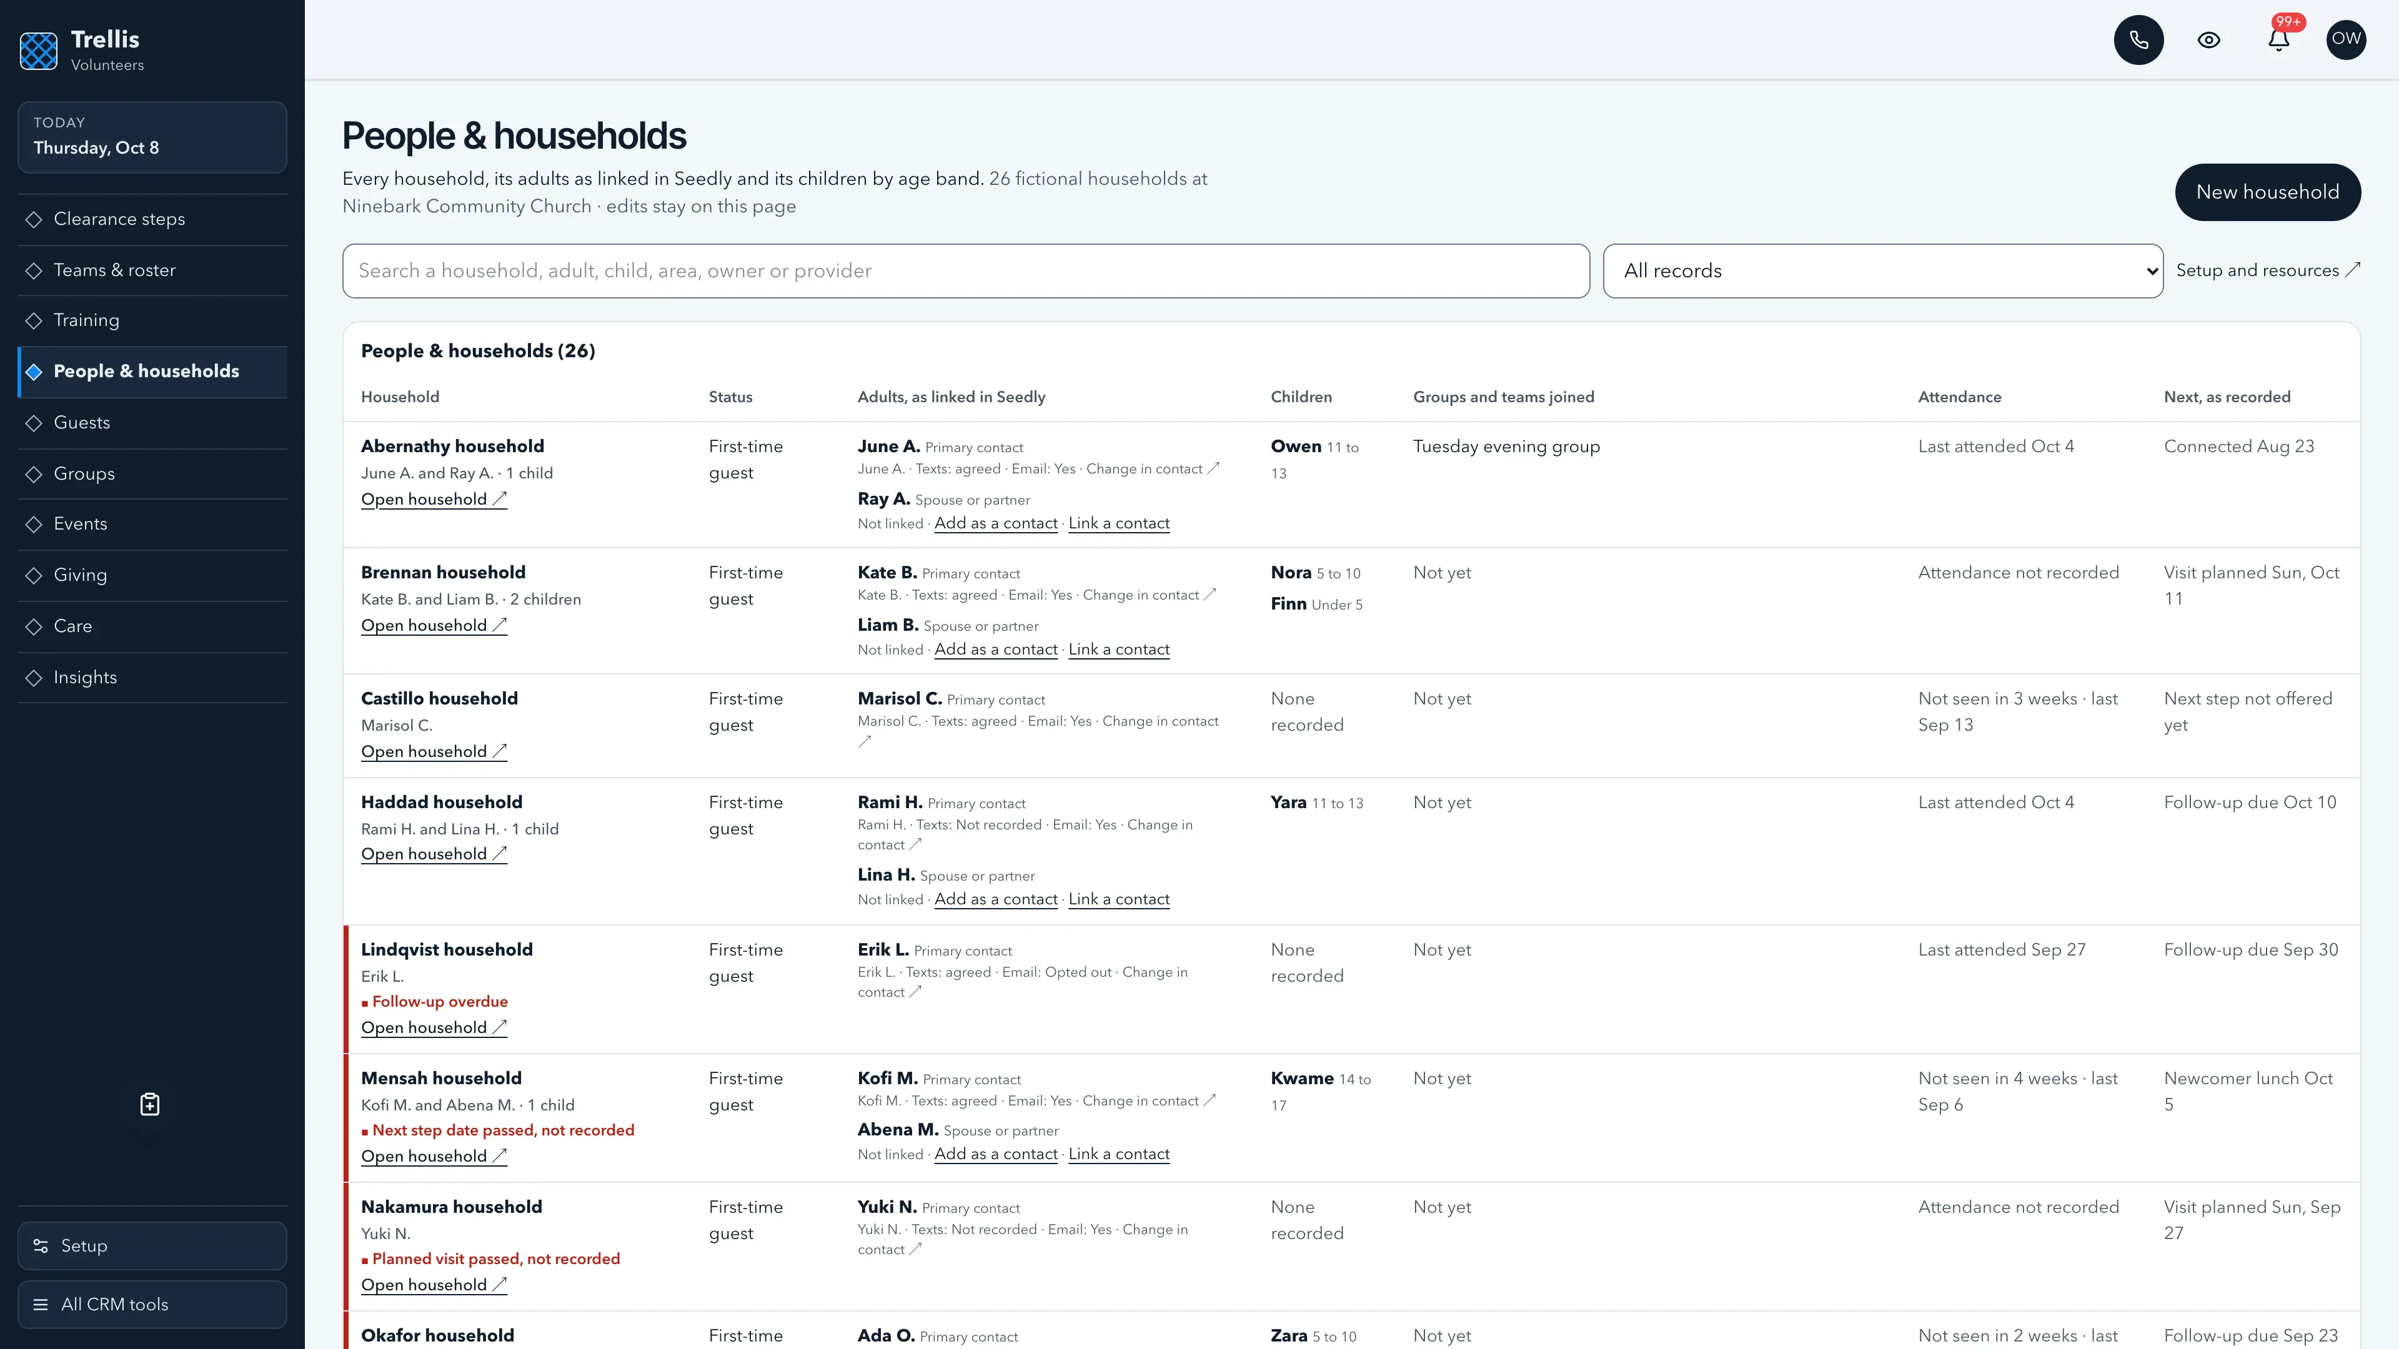Open the Care section
The image size is (2399, 1349).
click(x=152, y=628)
